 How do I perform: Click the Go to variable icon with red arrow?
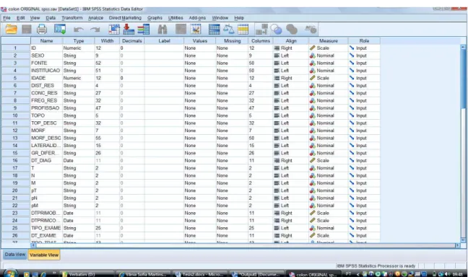click(x=129, y=30)
